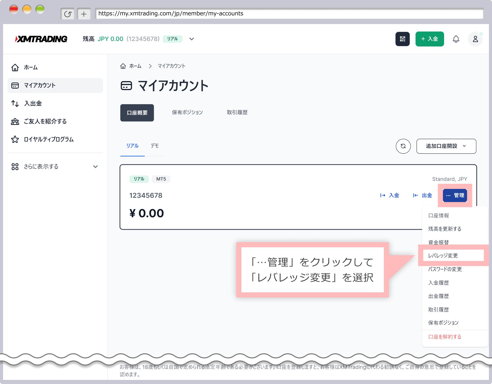
Task: Click the home icon in breadcrumb
Action: click(x=123, y=66)
